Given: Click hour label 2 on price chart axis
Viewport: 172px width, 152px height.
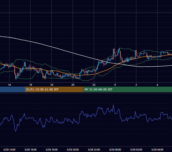Looking at the screenshot, I should (x=136, y=85).
